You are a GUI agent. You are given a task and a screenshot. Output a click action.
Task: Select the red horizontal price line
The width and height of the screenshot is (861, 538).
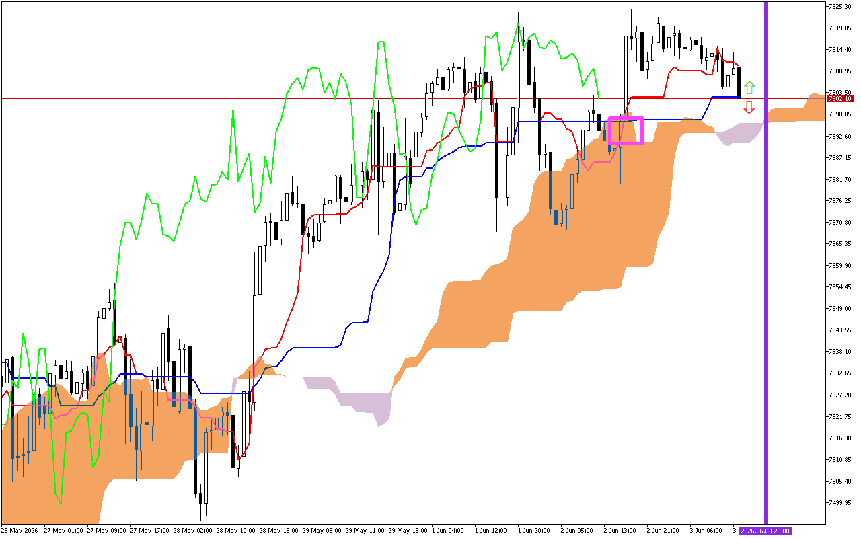coord(413,98)
